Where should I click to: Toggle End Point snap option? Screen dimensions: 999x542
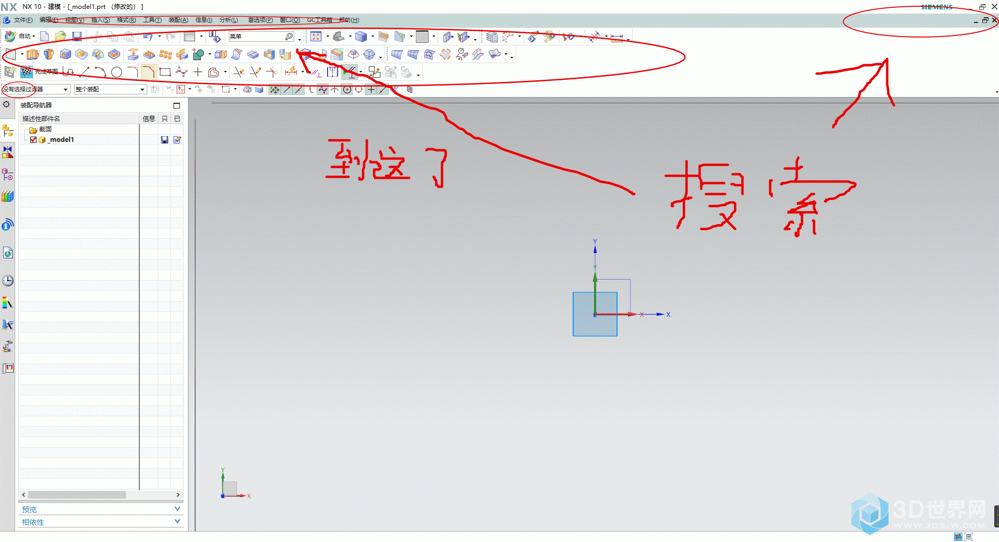click(286, 90)
